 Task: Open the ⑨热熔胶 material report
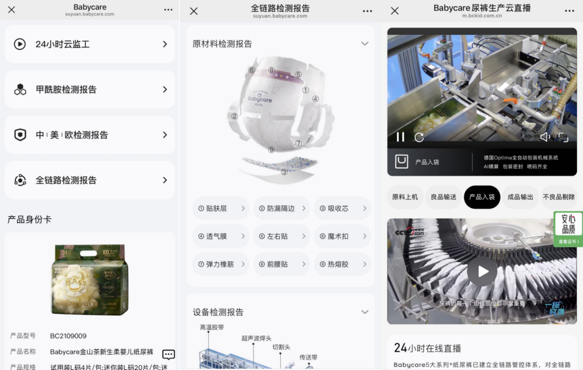coord(342,264)
